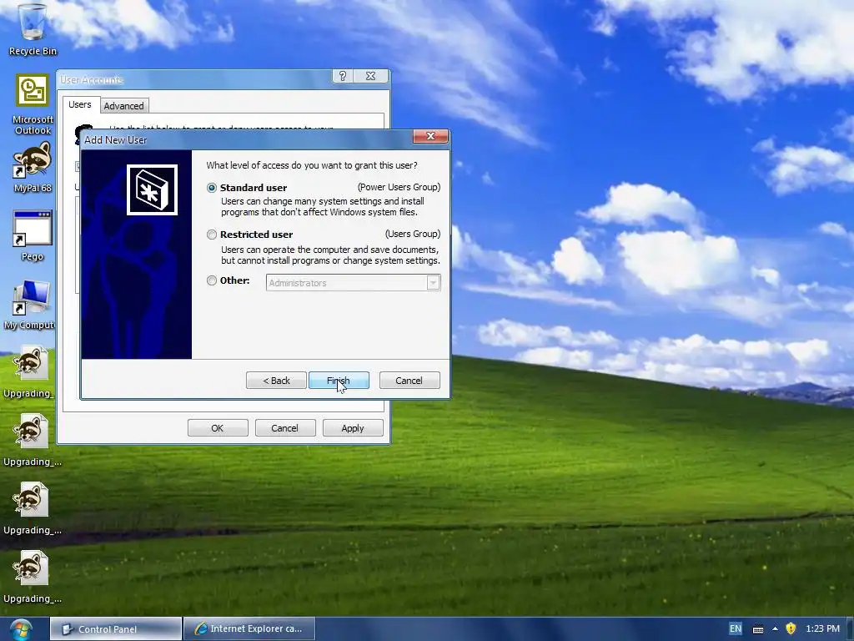Launch the MyPal 68 shortcut
Viewport: 854px width, 641px height.
[x=33, y=167]
